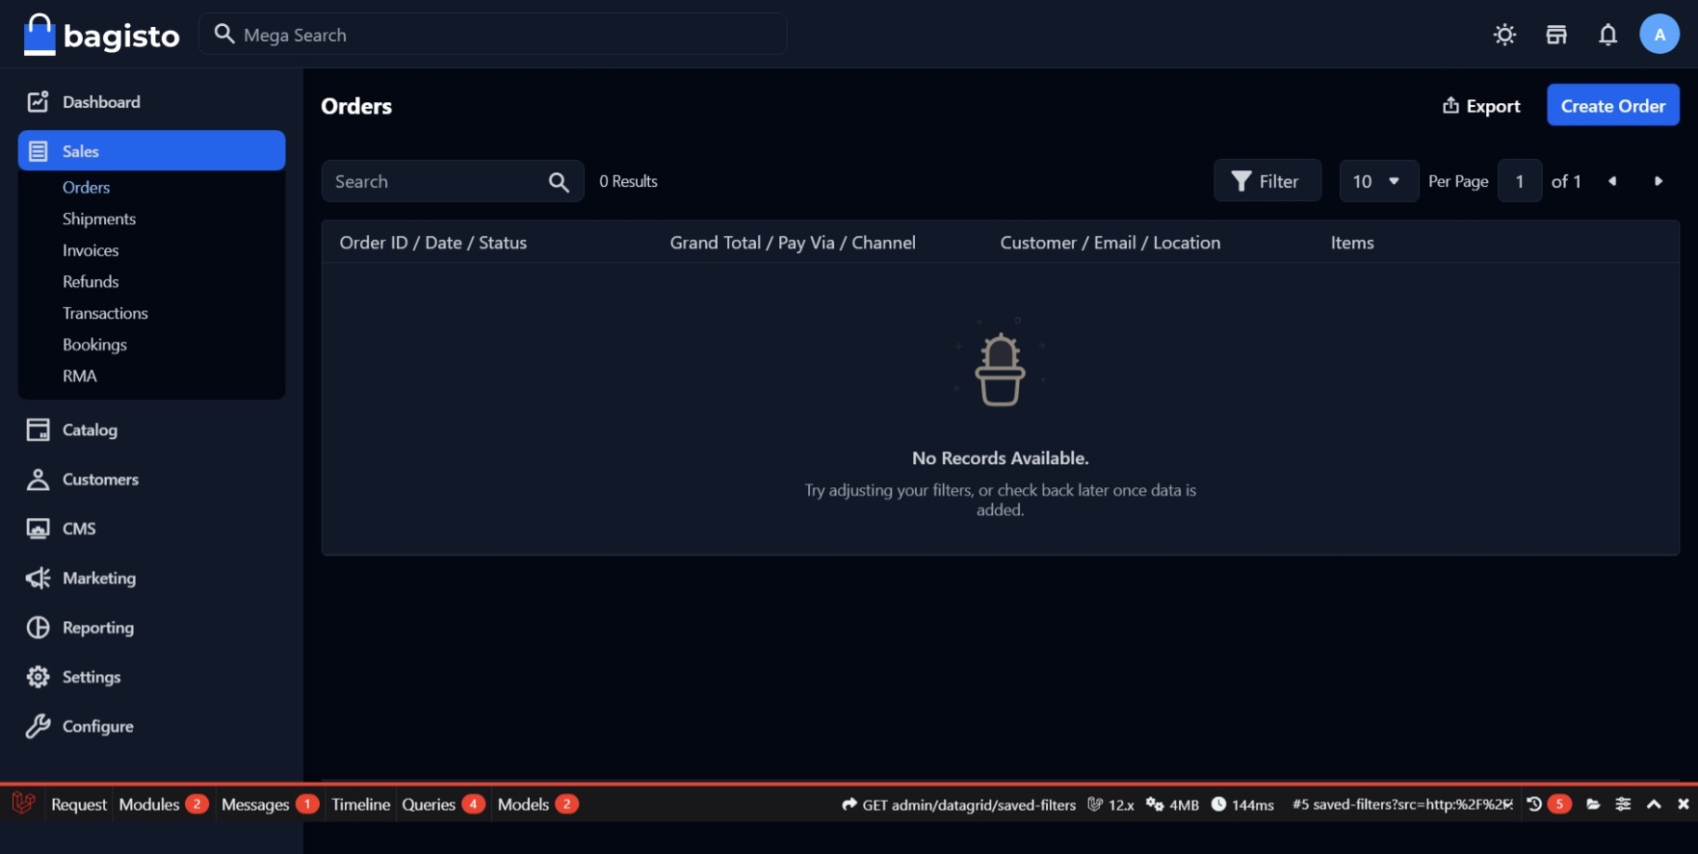This screenshot has width=1698, height=854.
Task: Open the Catalog menu
Action: [x=151, y=430]
